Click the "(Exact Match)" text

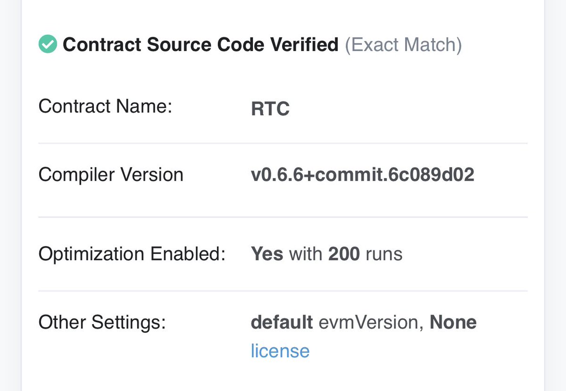[x=403, y=45]
